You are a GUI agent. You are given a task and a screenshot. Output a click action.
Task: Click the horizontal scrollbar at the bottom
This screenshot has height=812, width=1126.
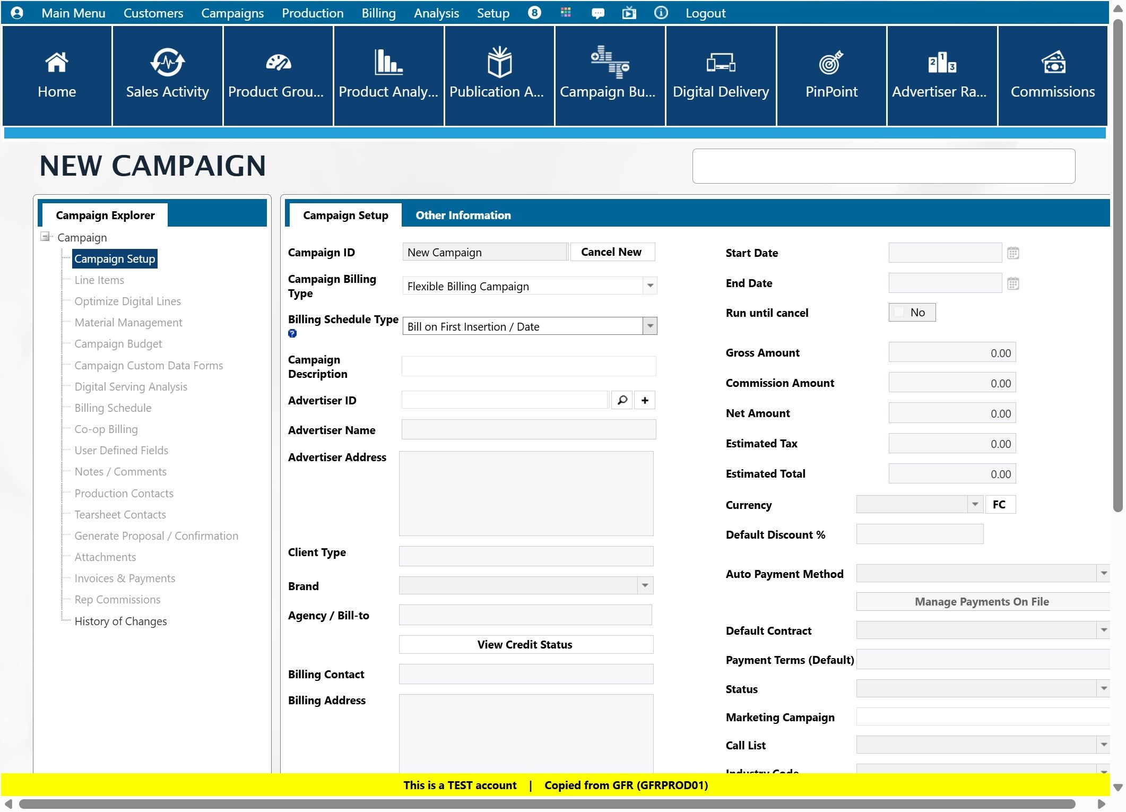coord(547,804)
